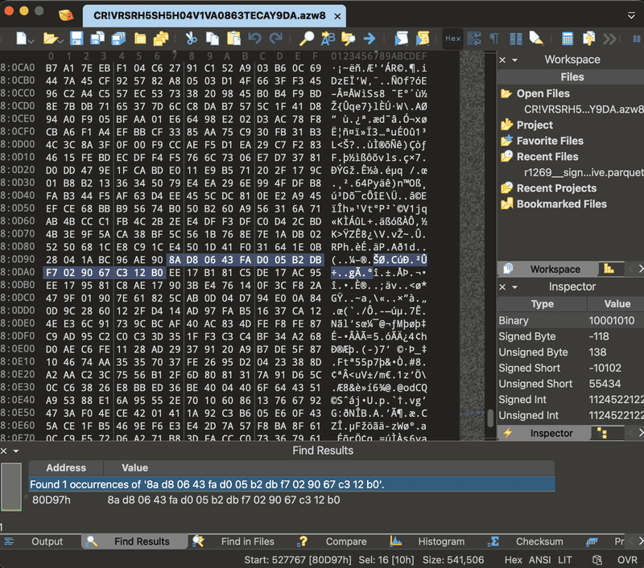Viewport: 644px width, 568px height.
Task: Click the highlighter tool icon
Action: pos(536,39)
